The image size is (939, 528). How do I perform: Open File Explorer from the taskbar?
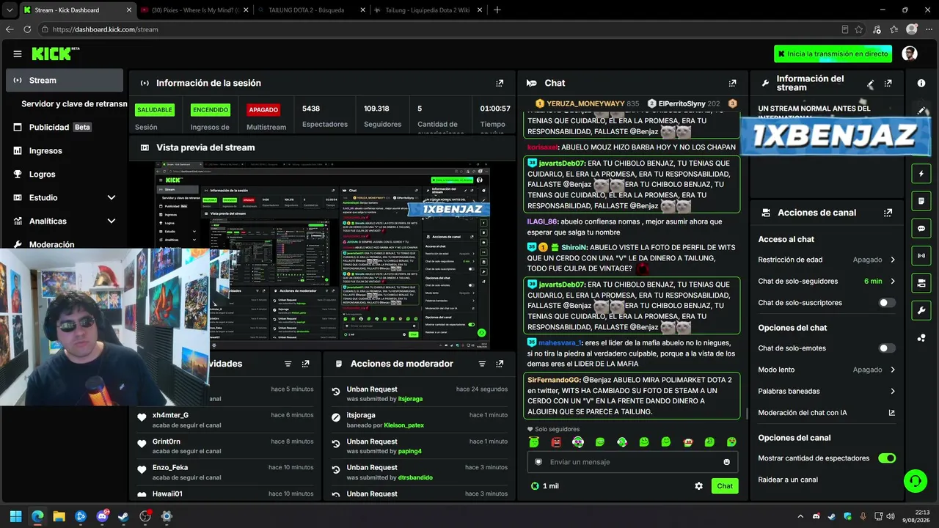tap(59, 516)
